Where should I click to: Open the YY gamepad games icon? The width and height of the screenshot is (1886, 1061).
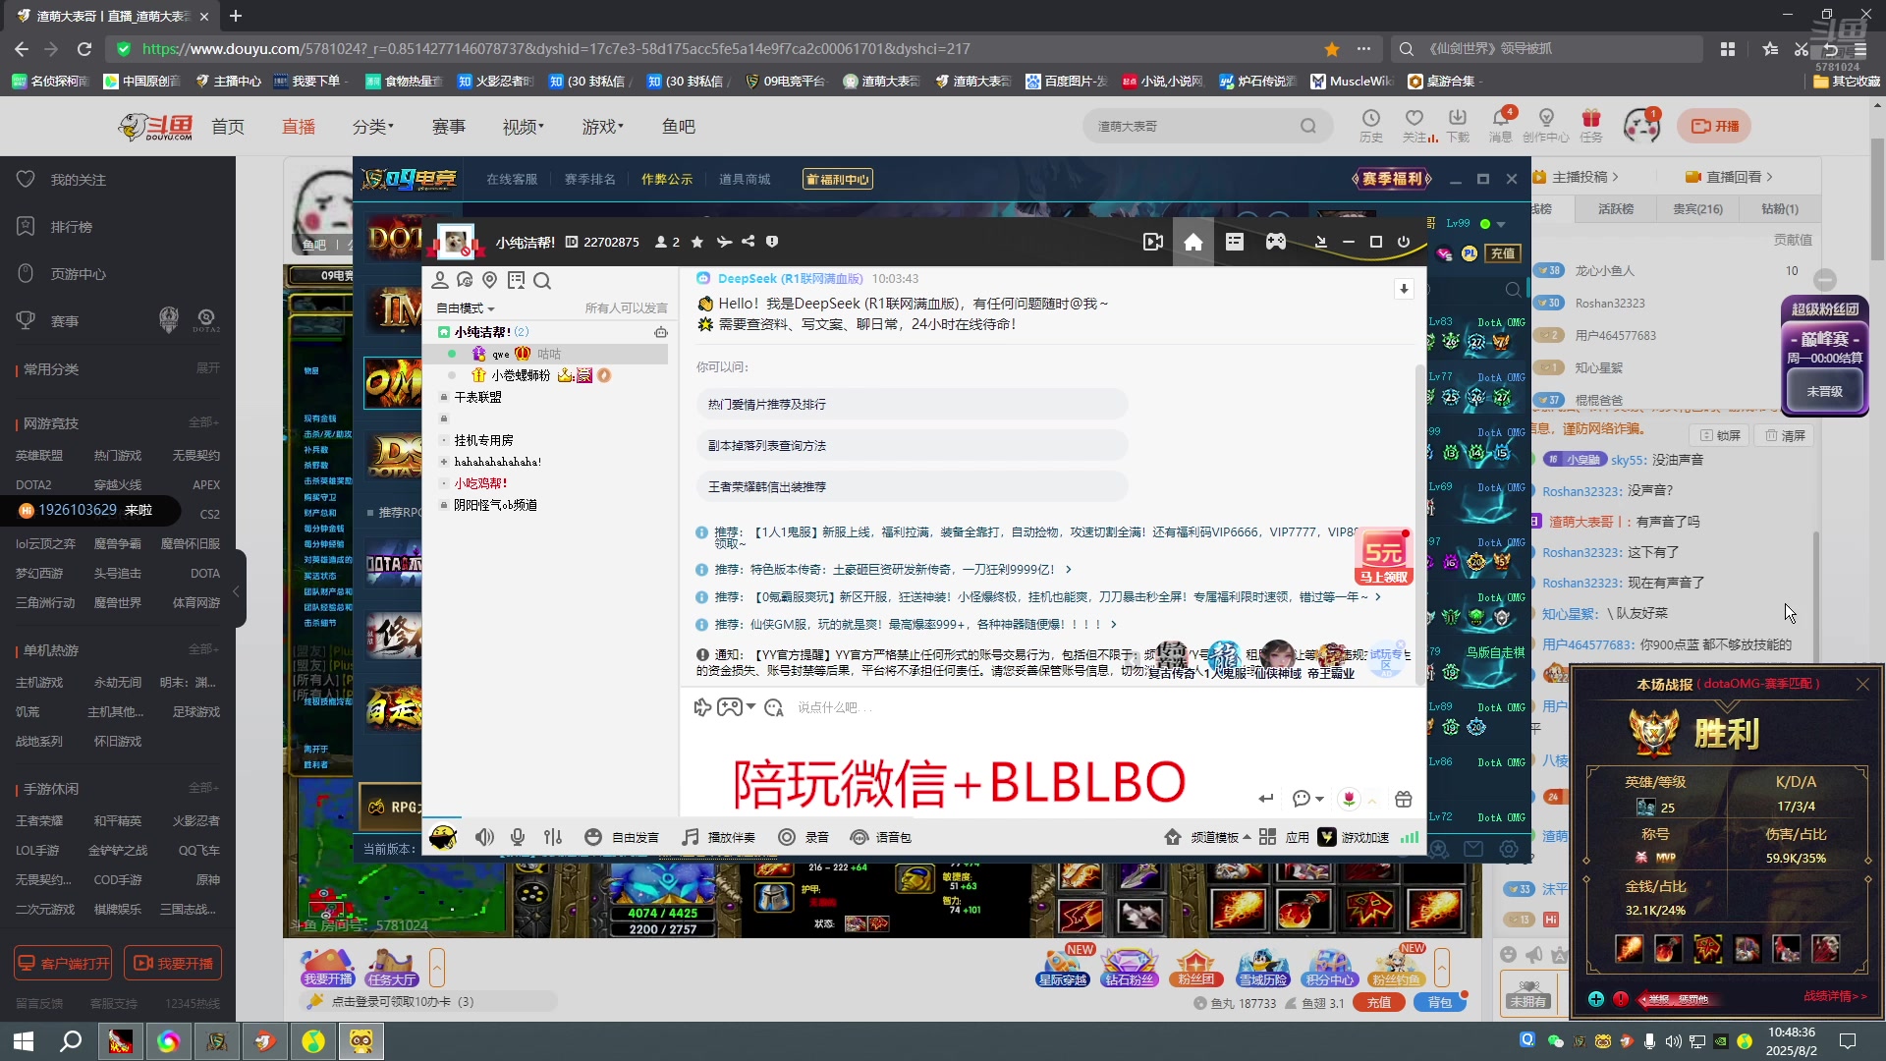[x=1275, y=242]
